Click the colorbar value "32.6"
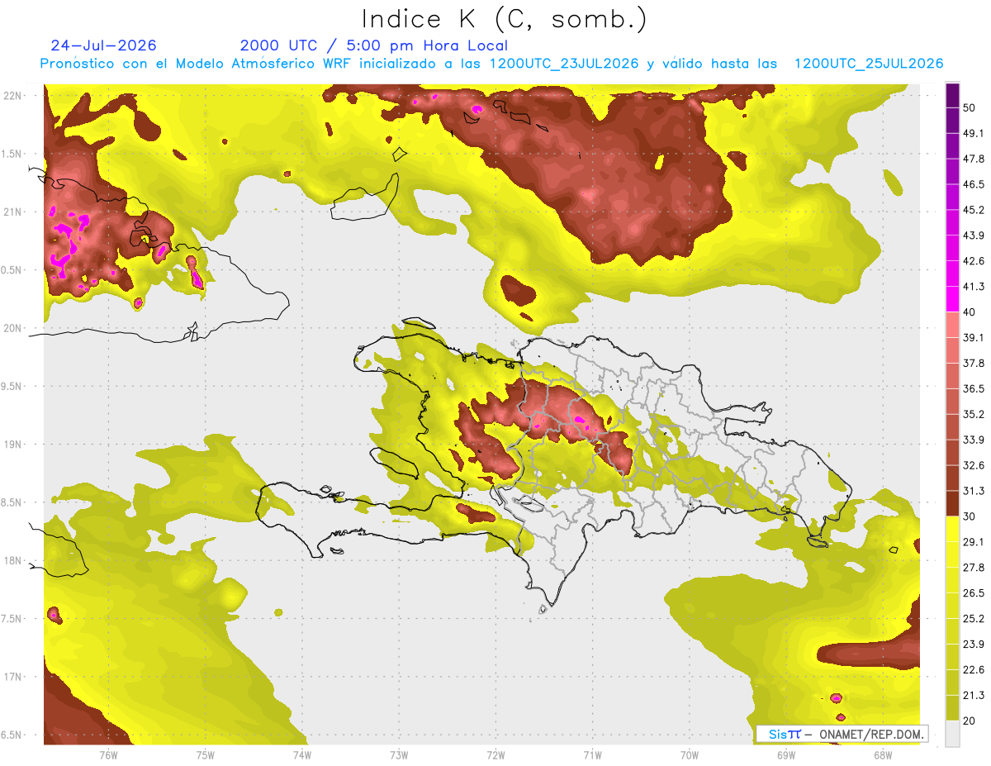Viewport: 991px width, 766px height. [x=974, y=465]
